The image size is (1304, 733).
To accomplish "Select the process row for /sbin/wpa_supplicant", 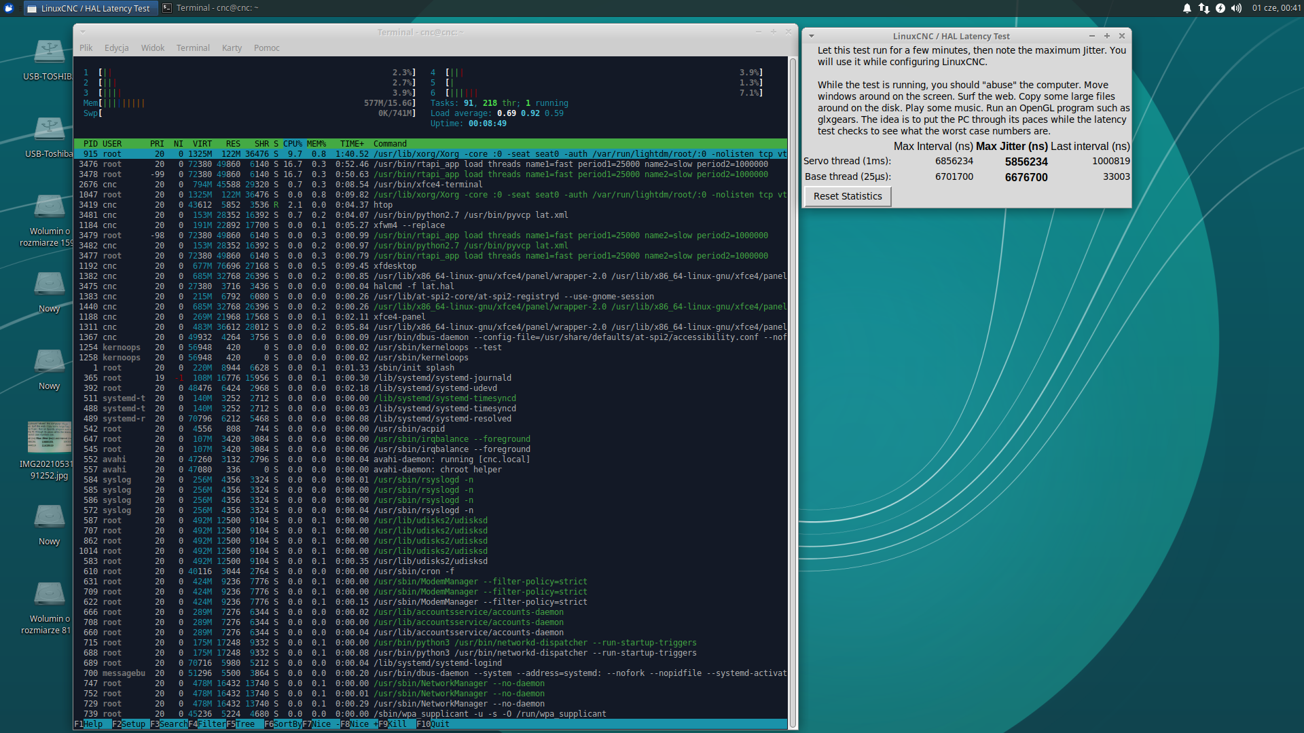I will pyautogui.click(x=431, y=714).
